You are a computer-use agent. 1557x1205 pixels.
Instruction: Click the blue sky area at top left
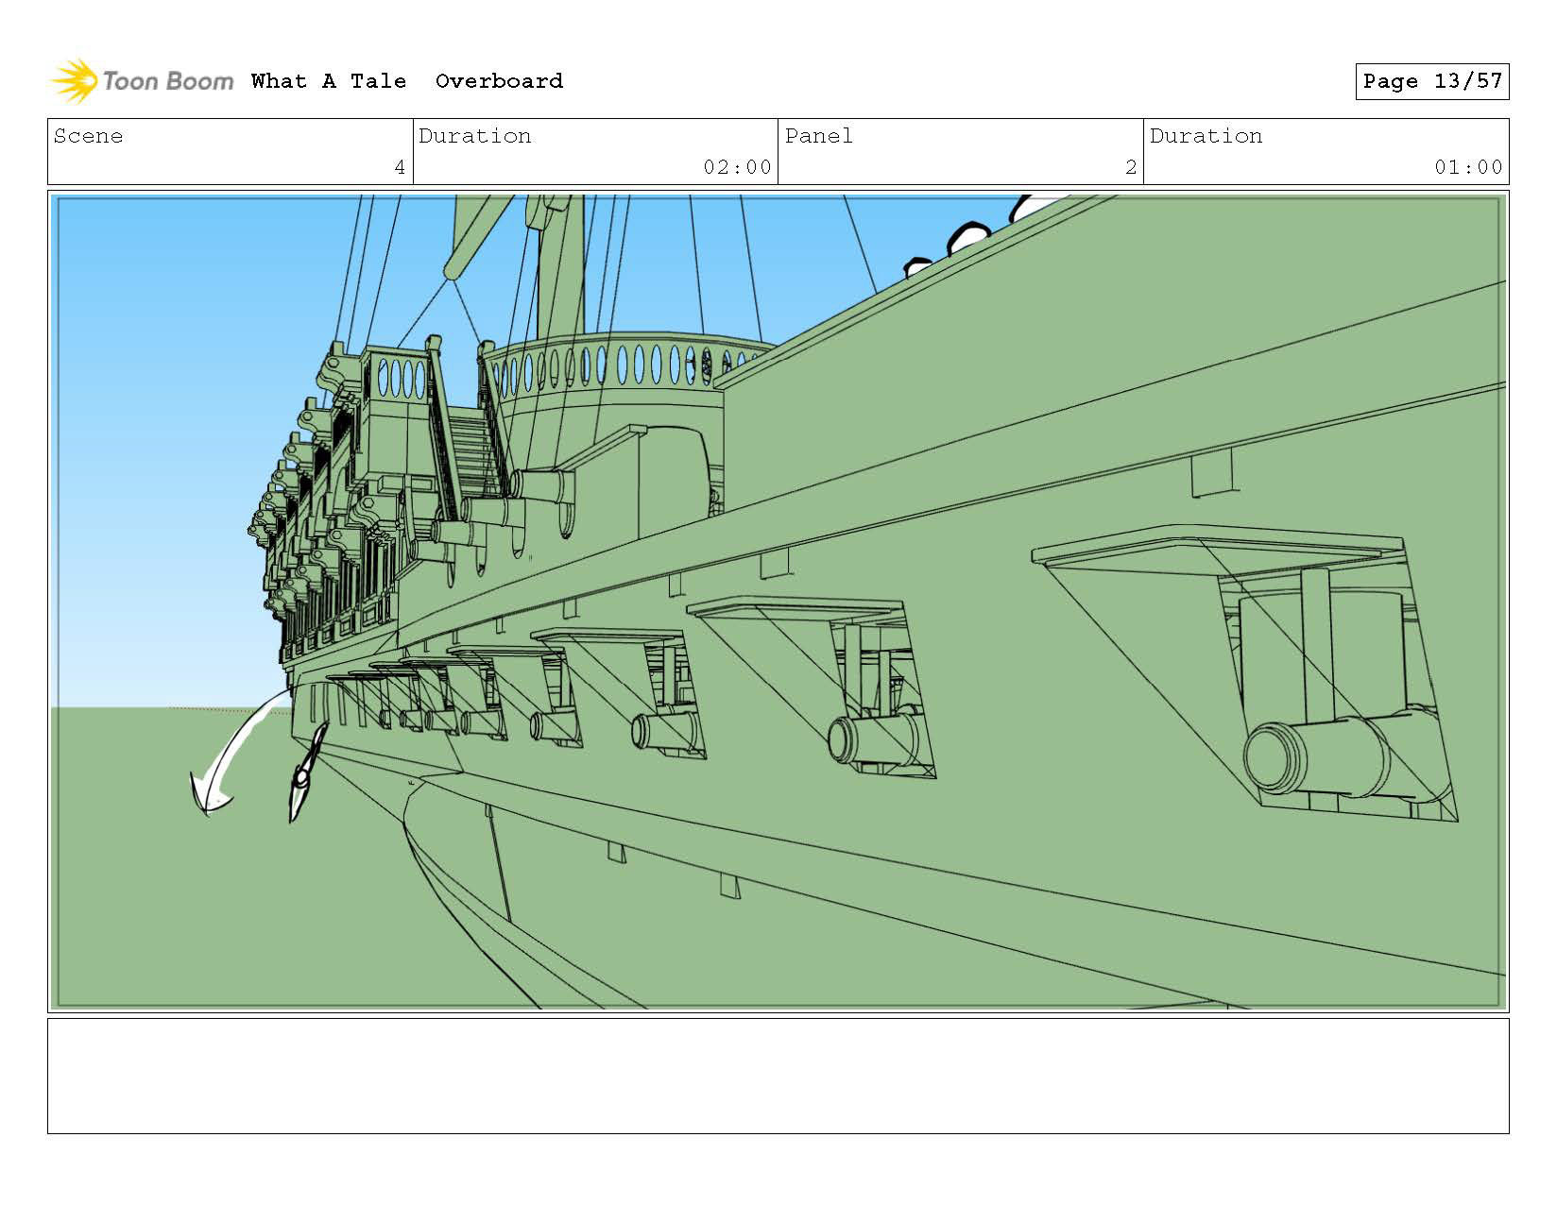tap(189, 378)
